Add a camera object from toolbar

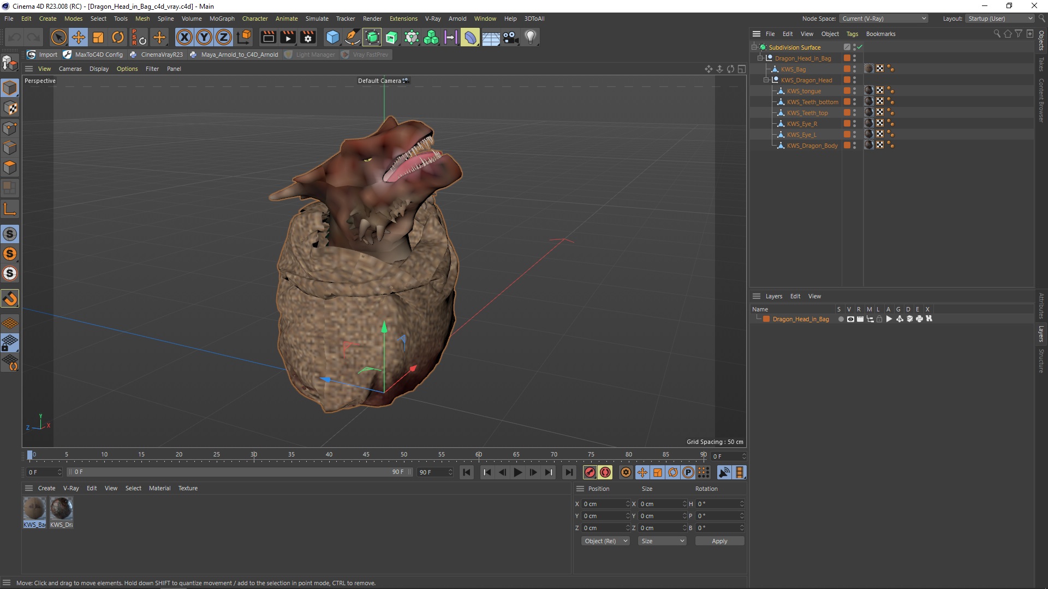511,37
